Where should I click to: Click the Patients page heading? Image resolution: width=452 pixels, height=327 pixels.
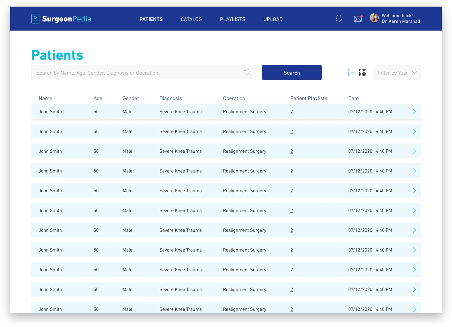tap(57, 55)
